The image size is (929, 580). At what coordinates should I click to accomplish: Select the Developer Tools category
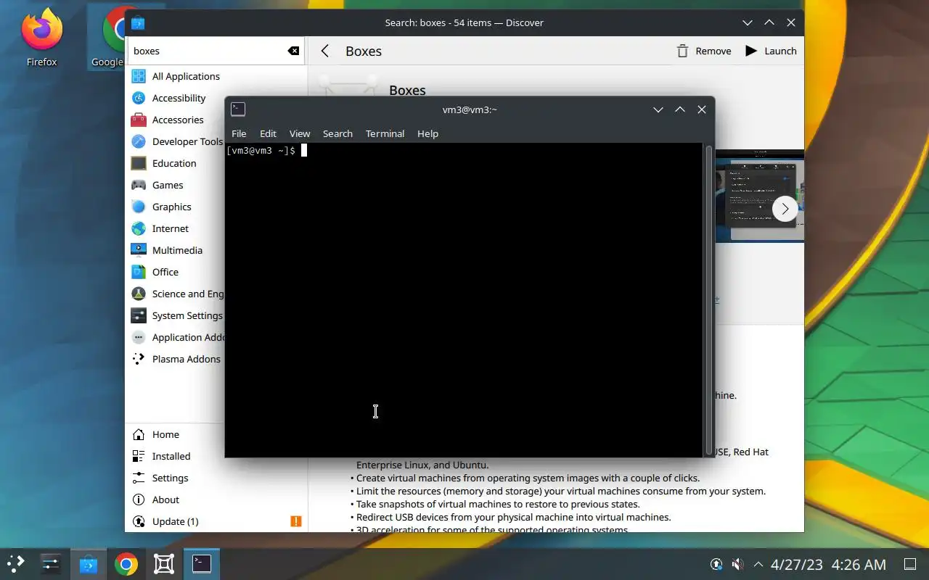[x=176, y=141]
